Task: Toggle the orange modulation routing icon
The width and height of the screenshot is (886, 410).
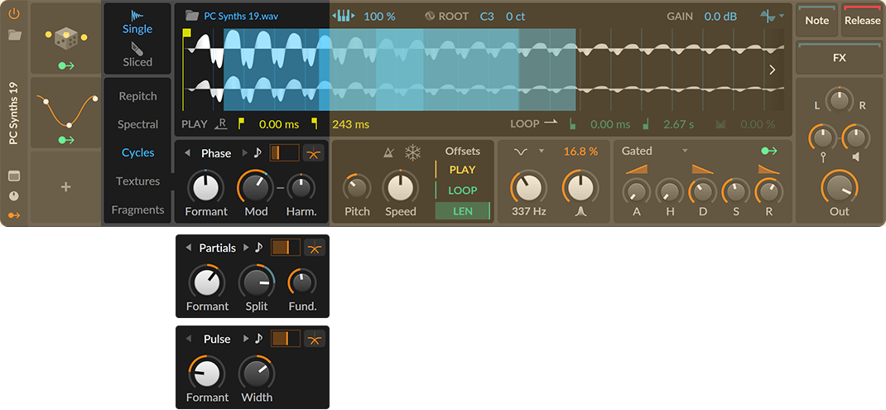Action: pos(14,215)
